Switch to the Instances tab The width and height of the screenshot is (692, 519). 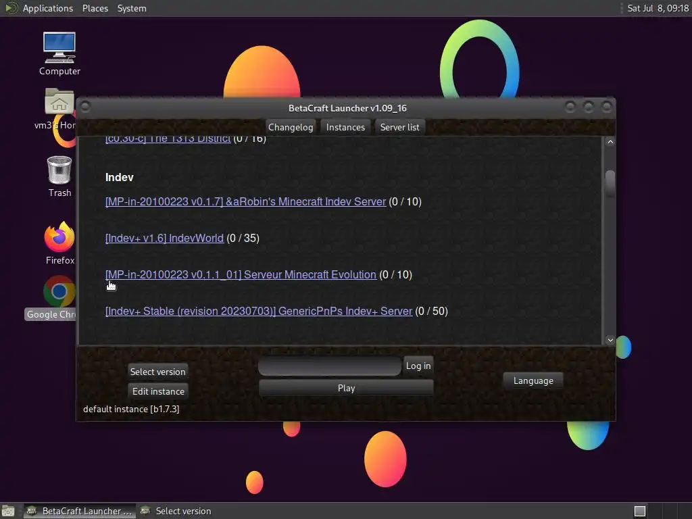(x=345, y=127)
